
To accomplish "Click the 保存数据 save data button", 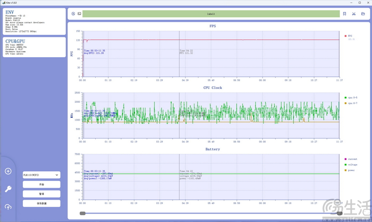I will coord(42,203).
